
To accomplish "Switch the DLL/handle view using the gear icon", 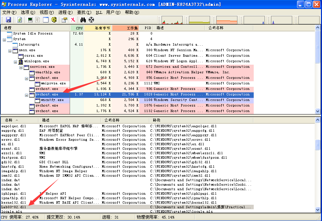I will pos(54,20).
